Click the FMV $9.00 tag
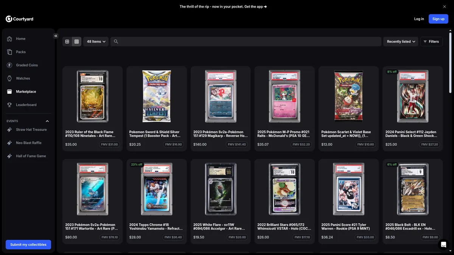 pyautogui.click(x=431, y=237)
